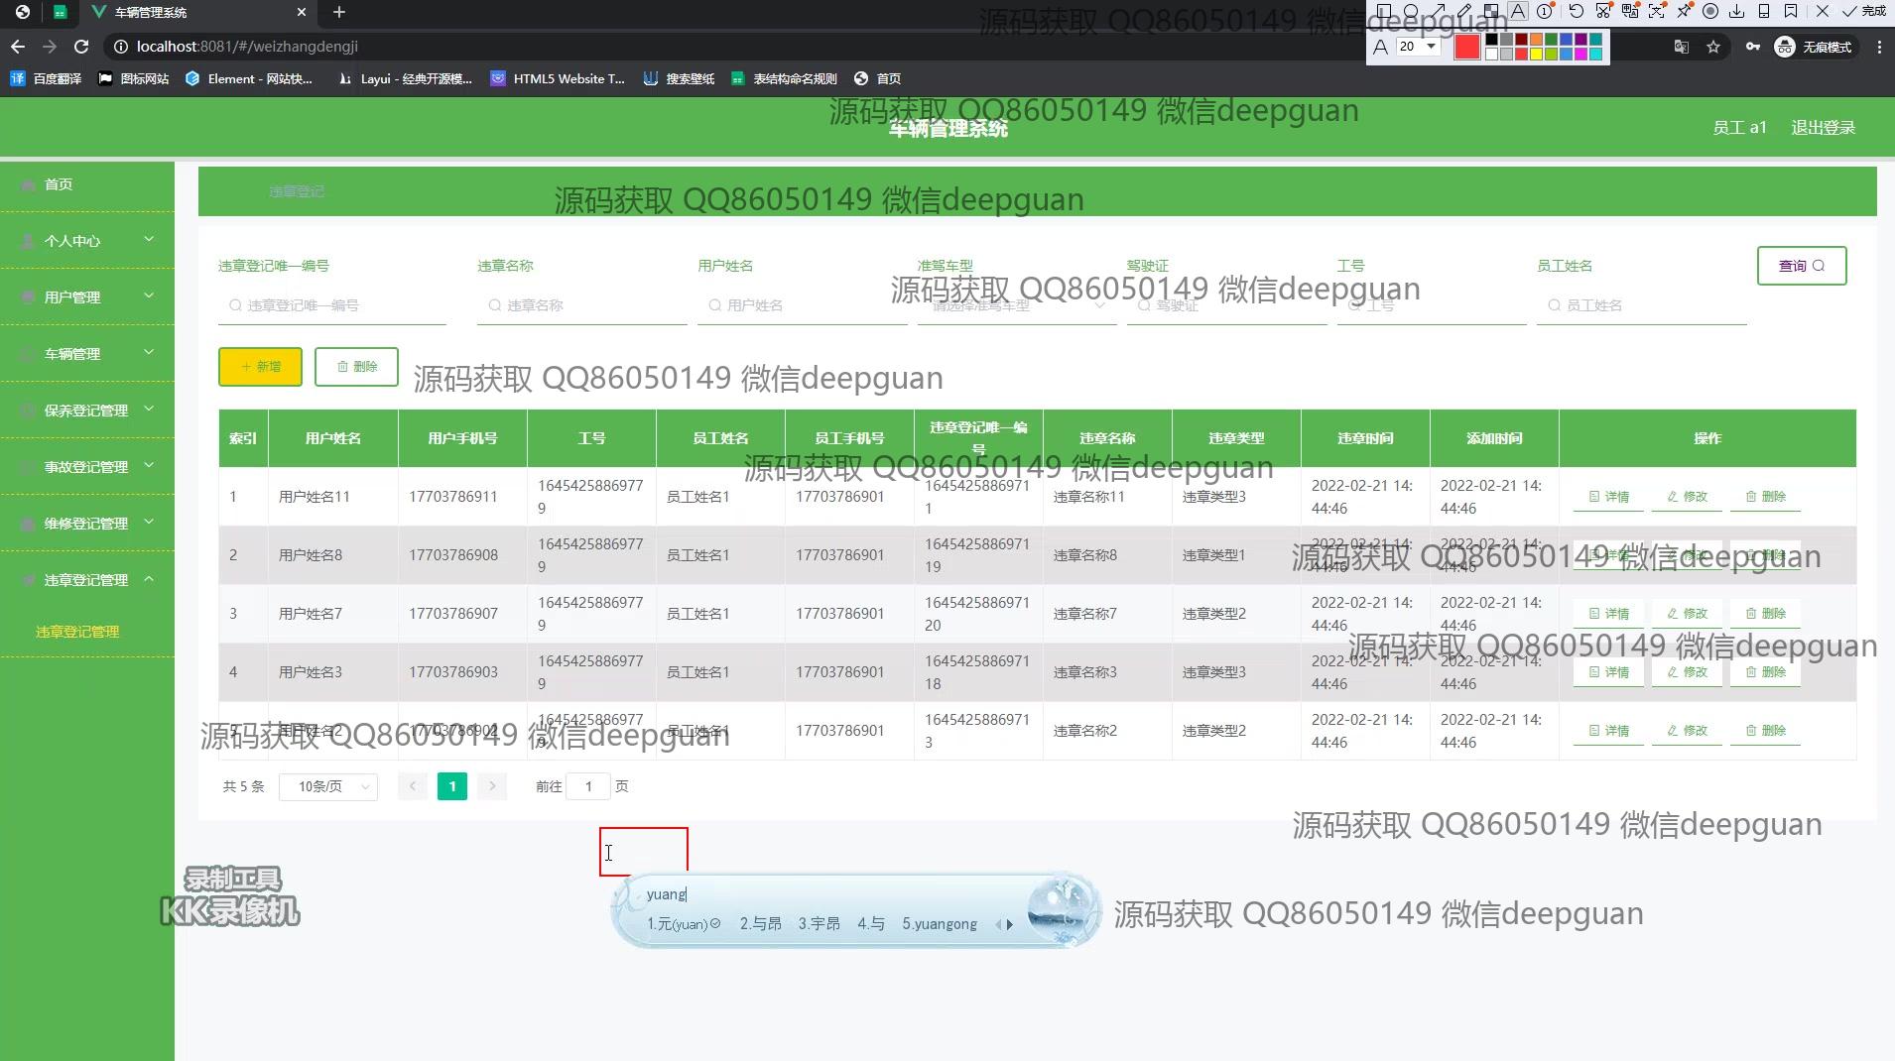
Task: Click the undo annotation icon
Action: [x=1576, y=12]
